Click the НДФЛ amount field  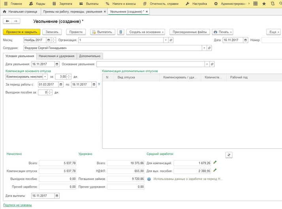click(126, 171)
